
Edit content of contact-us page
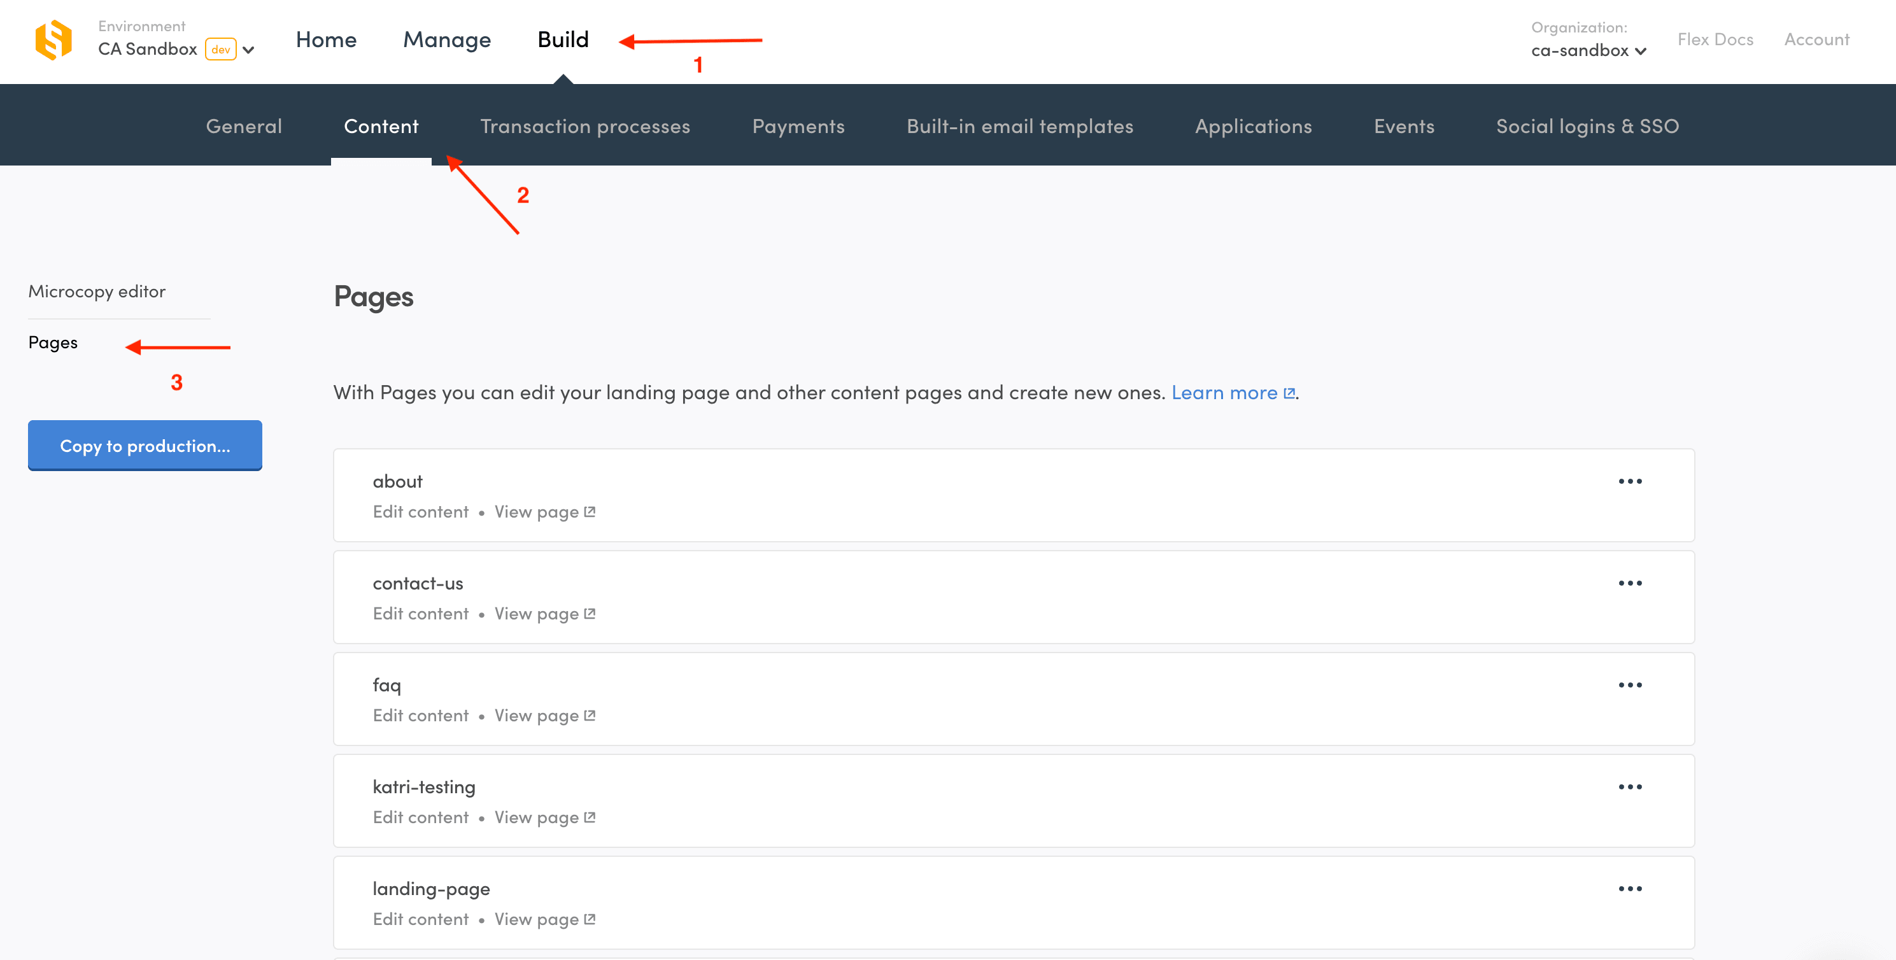(x=420, y=613)
